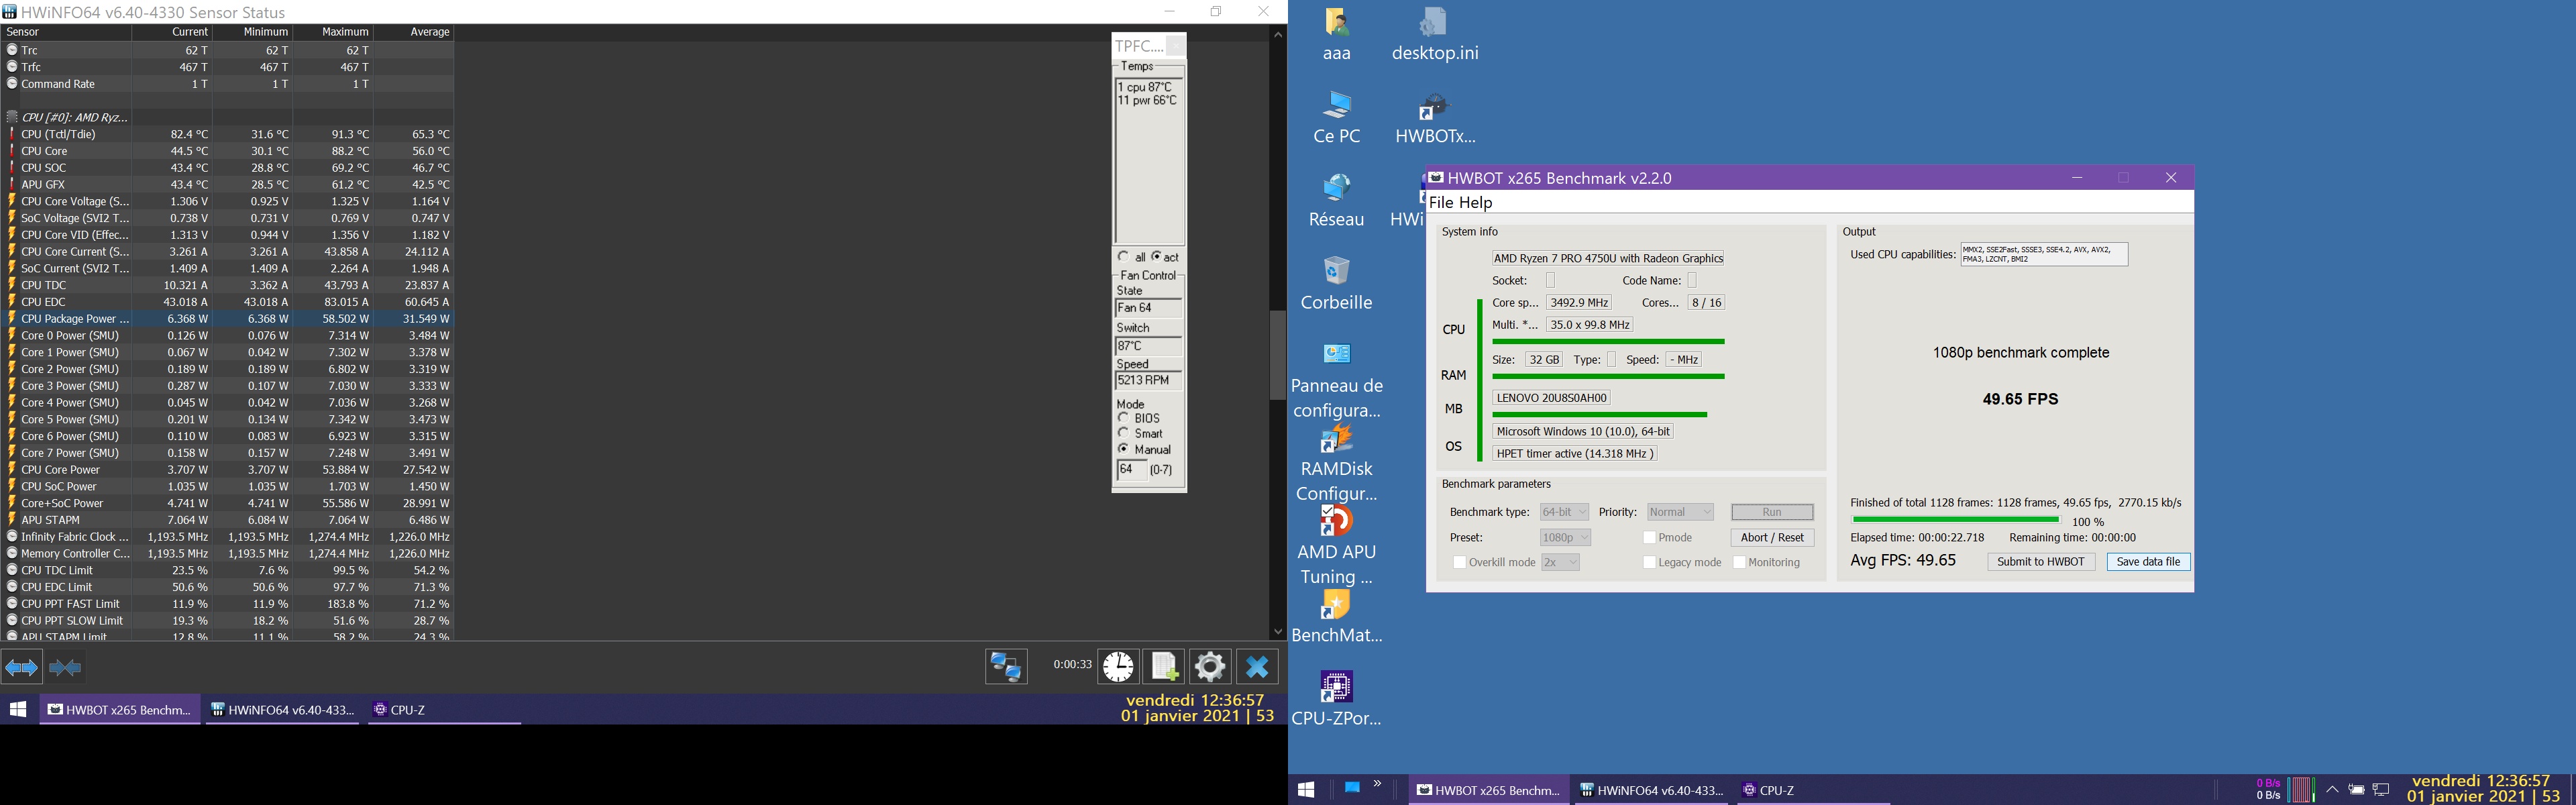Open Corbeille recycle bin icon

(x=1336, y=283)
